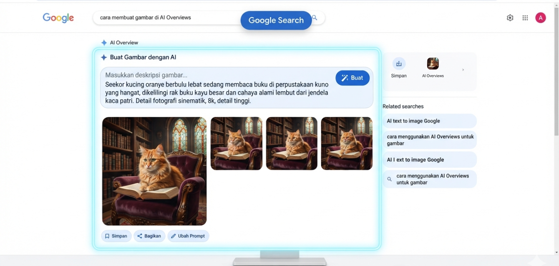Open related search 'AI I ext to image Google'
The width and height of the screenshot is (559, 266).
point(429,160)
